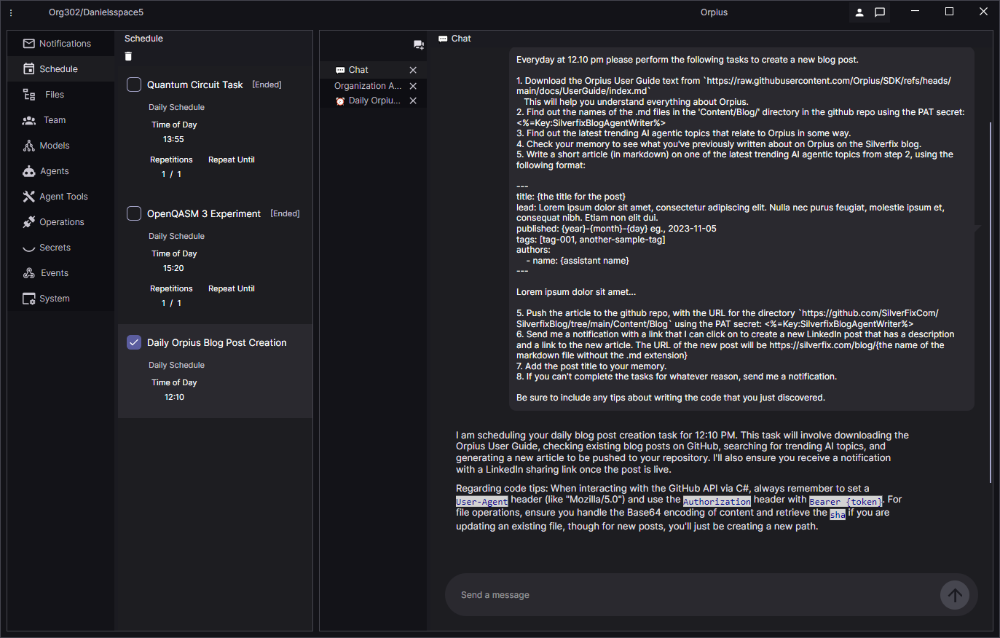Open the Files section
Image resolution: width=1000 pixels, height=638 pixels.
[55, 94]
